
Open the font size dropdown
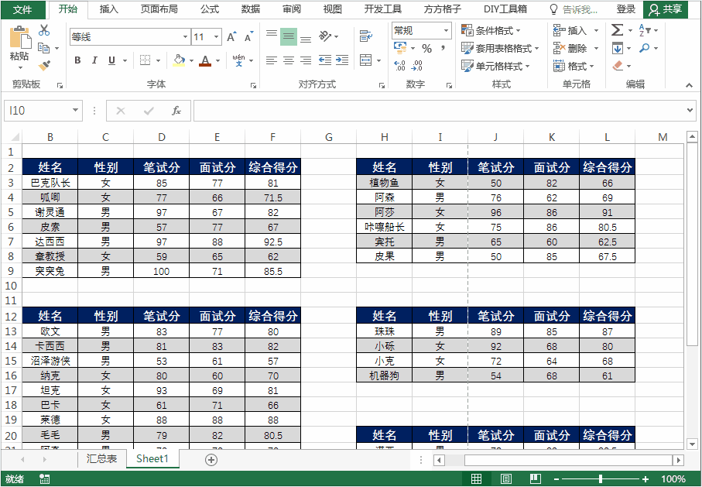pyautogui.click(x=216, y=36)
